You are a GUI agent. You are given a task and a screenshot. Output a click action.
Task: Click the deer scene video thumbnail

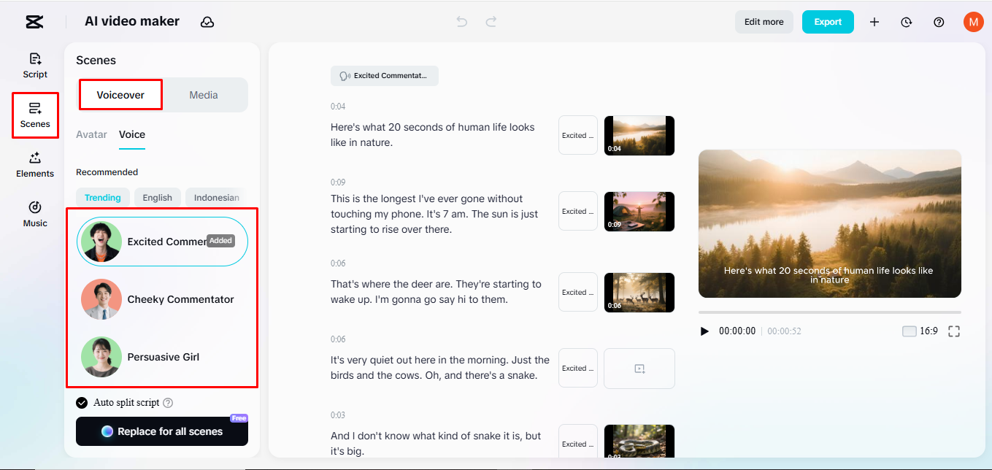639,292
